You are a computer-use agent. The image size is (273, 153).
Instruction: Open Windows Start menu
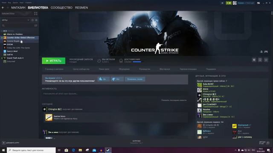coord(3,150)
